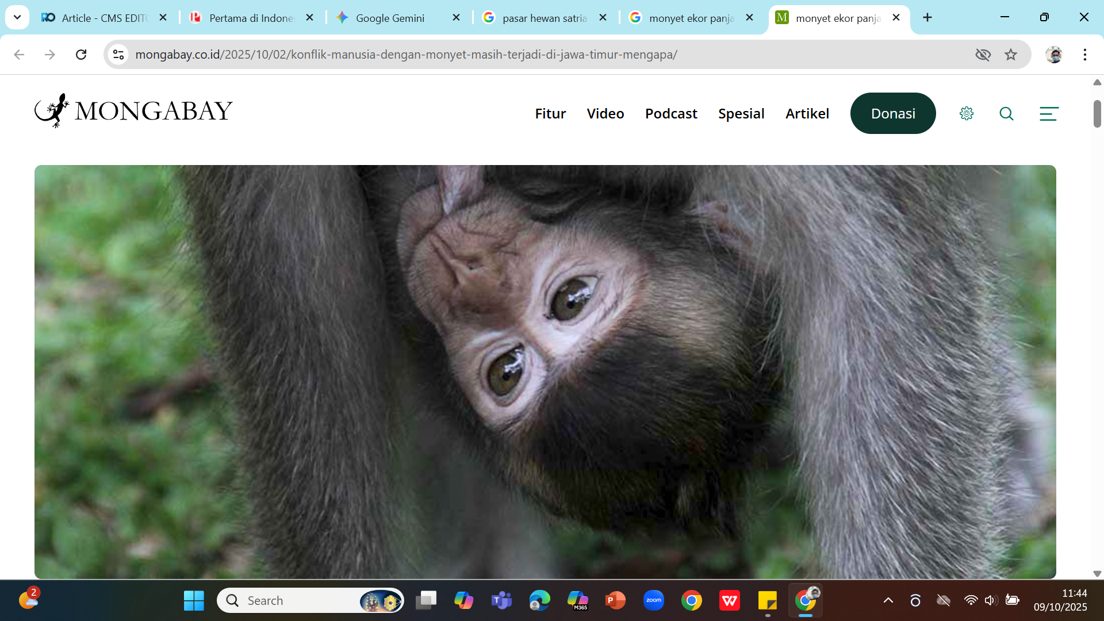Toggle third-party cookie eye icon
Viewport: 1104px width, 621px height.
(x=983, y=55)
